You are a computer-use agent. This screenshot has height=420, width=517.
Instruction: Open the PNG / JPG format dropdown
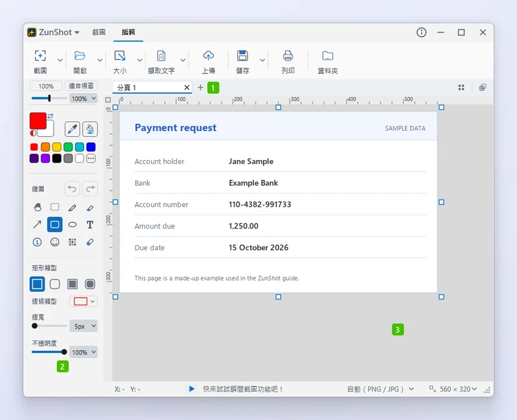(381, 389)
